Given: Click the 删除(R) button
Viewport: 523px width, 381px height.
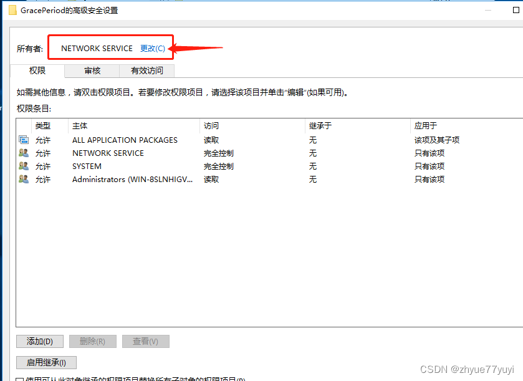Looking at the screenshot, I should tap(93, 341).
